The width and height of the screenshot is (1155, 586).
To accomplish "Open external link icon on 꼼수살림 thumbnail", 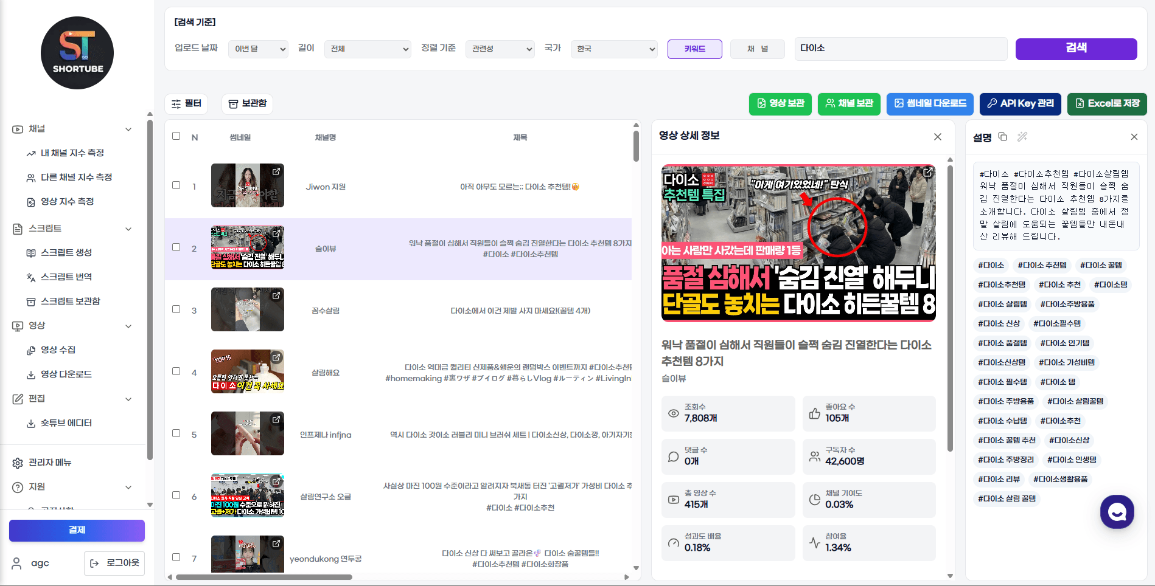I will pos(276,295).
